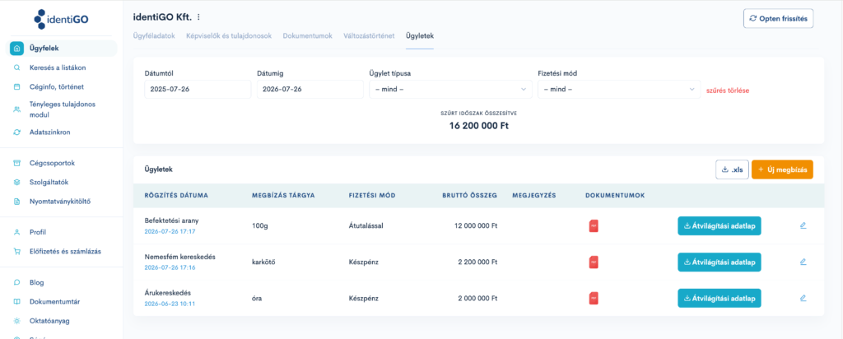Open PDF document of Árukereskedés row

(594, 298)
